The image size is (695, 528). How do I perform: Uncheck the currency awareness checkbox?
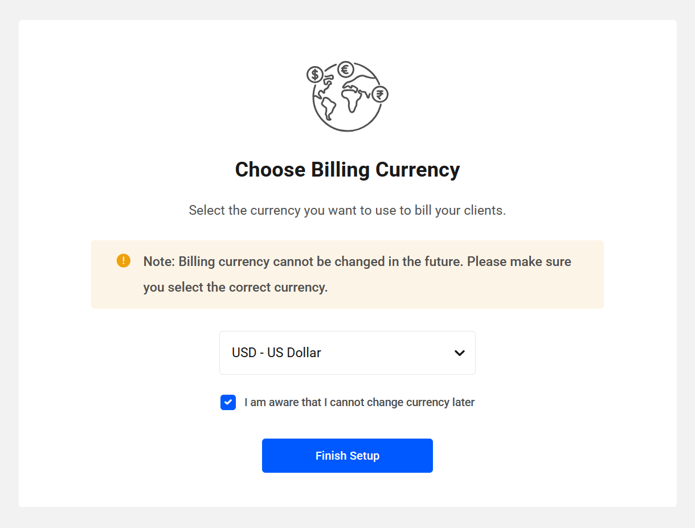[228, 402]
